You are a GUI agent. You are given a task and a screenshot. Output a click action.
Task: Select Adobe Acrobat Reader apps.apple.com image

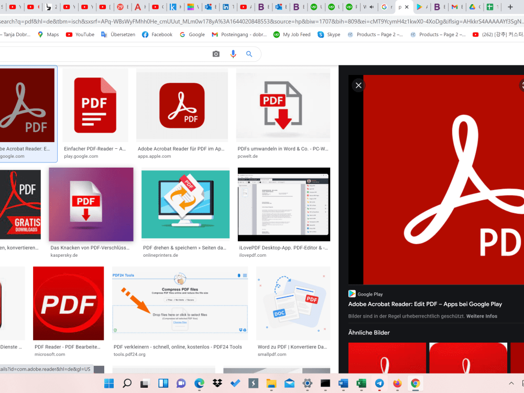point(182,105)
